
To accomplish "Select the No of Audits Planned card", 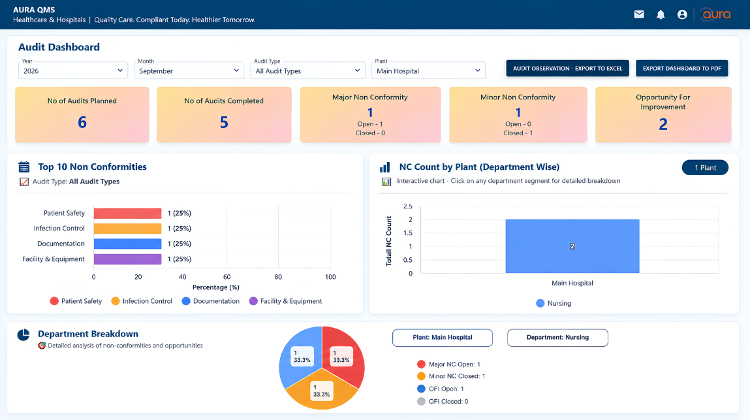I will click(x=82, y=114).
